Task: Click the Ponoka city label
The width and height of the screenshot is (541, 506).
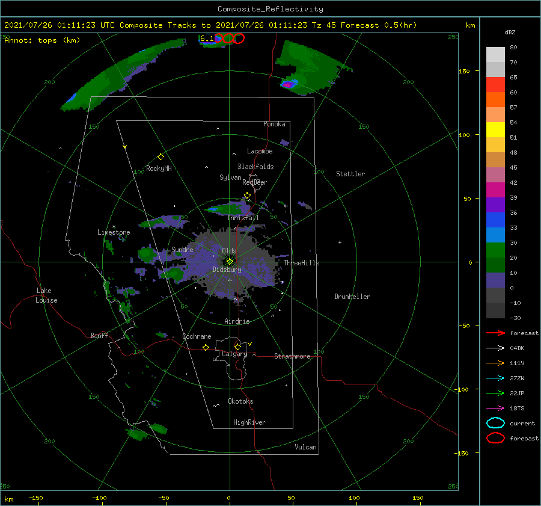Action: tap(274, 124)
